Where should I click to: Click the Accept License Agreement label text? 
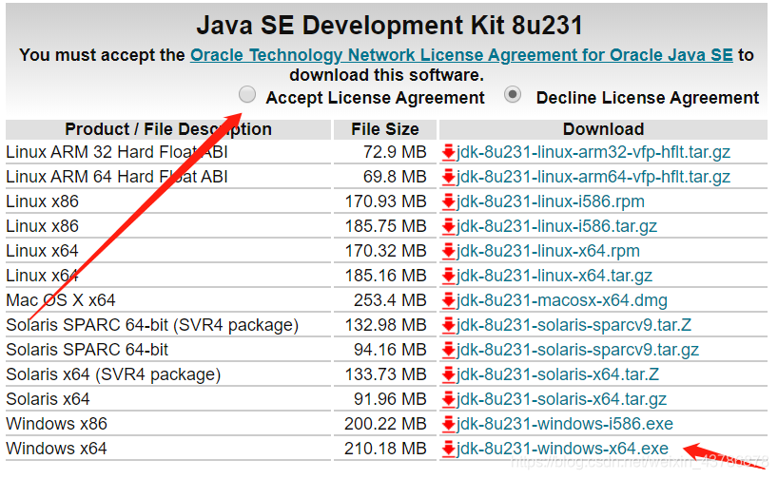pos(375,98)
